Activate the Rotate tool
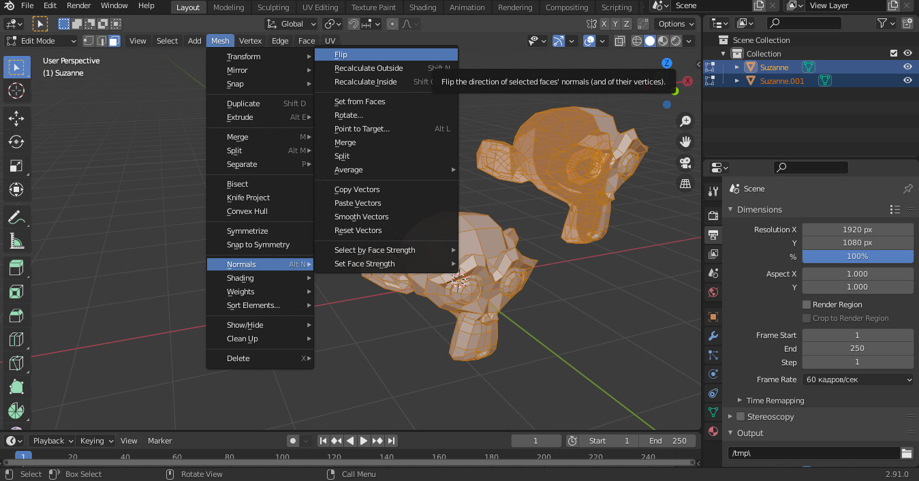The height and width of the screenshot is (481, 919). pyautogui.click(x=16, y=142)
